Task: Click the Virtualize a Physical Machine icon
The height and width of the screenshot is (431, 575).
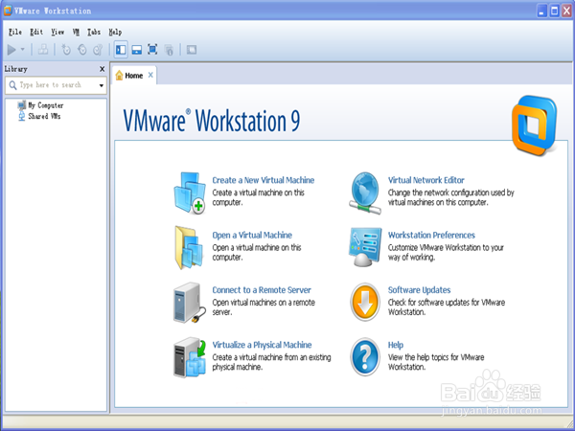Action: [190, 357]
